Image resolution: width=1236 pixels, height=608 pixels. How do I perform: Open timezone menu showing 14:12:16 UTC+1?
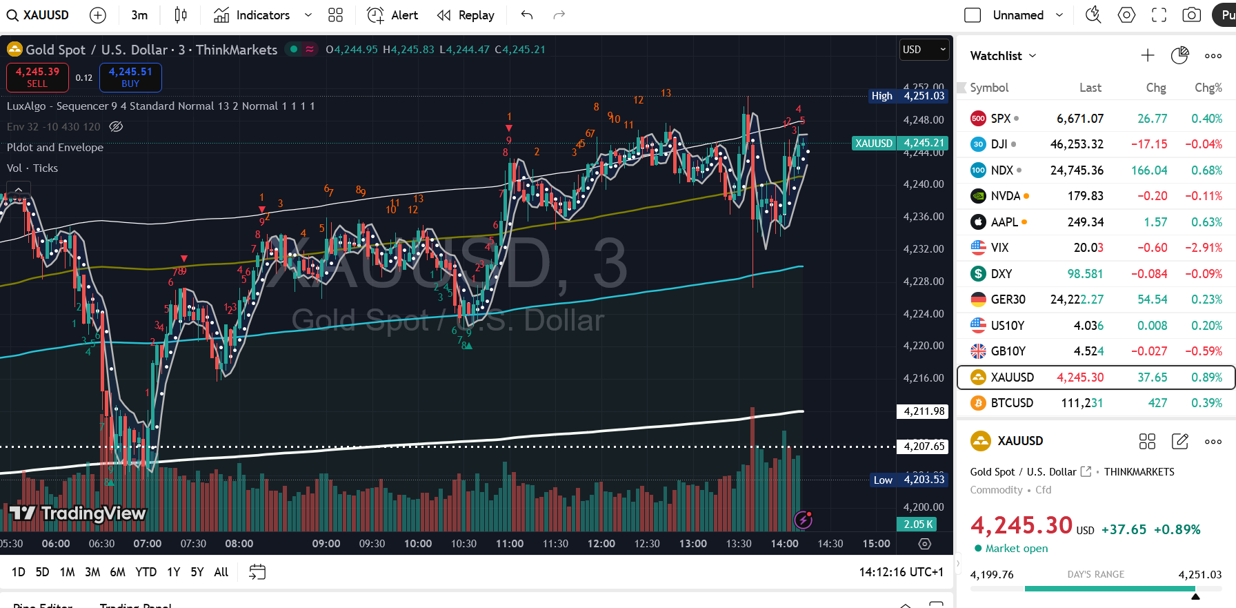pyautogui.click(x=901, y=572)
